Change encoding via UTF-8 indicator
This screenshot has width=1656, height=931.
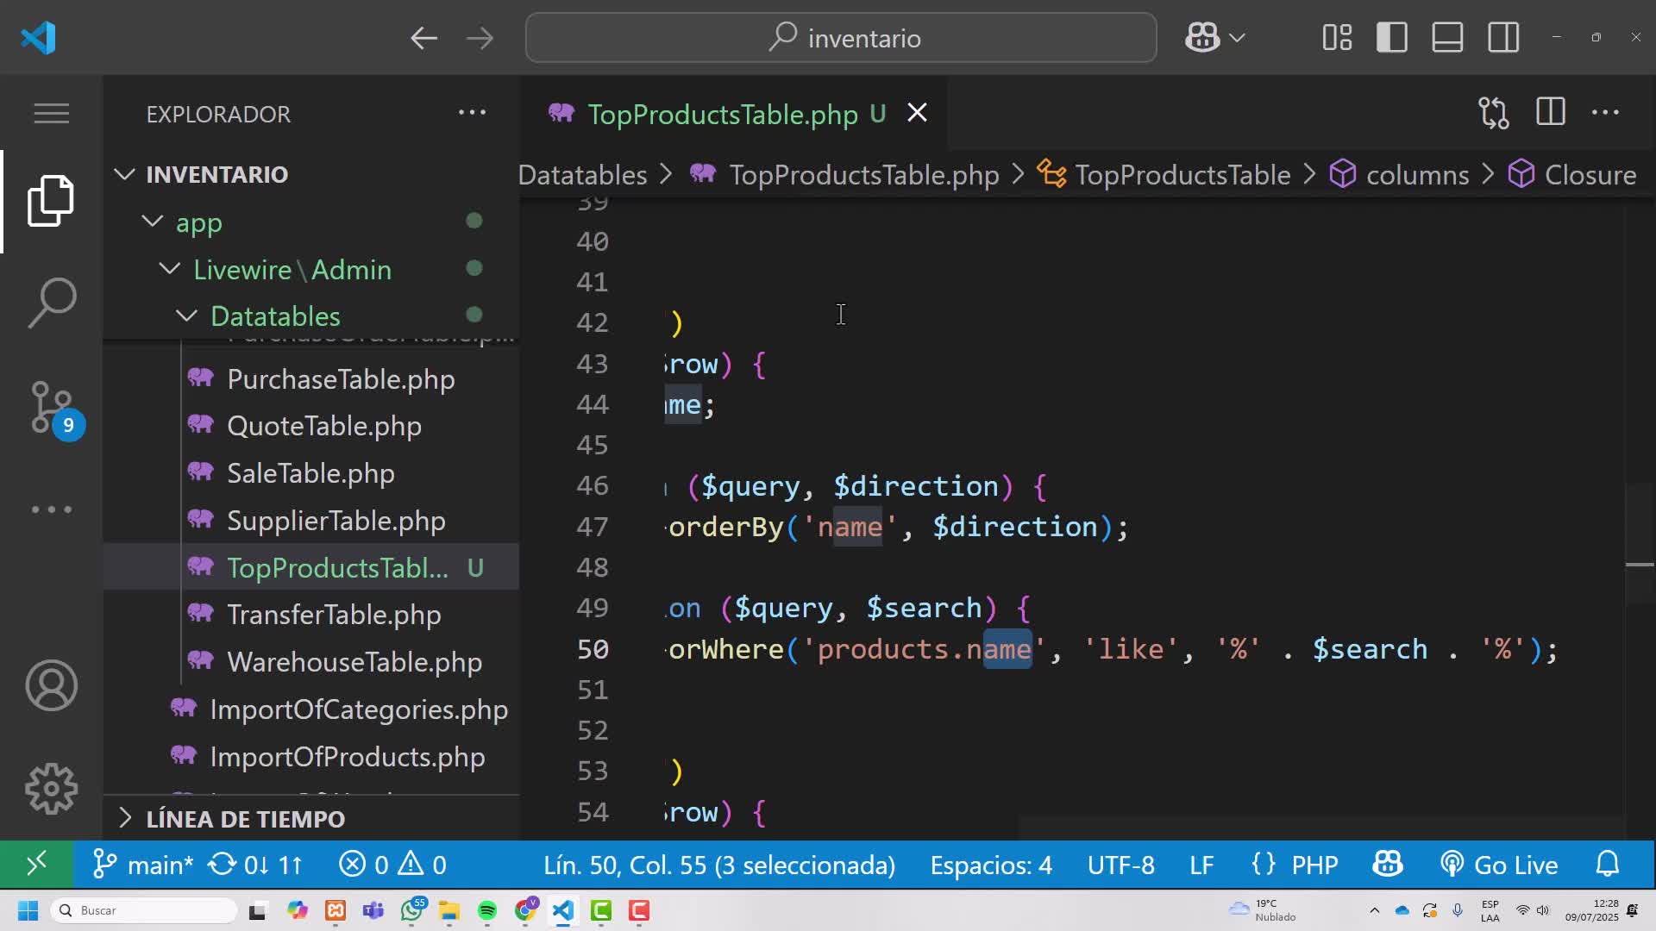tap(1120, 865)
